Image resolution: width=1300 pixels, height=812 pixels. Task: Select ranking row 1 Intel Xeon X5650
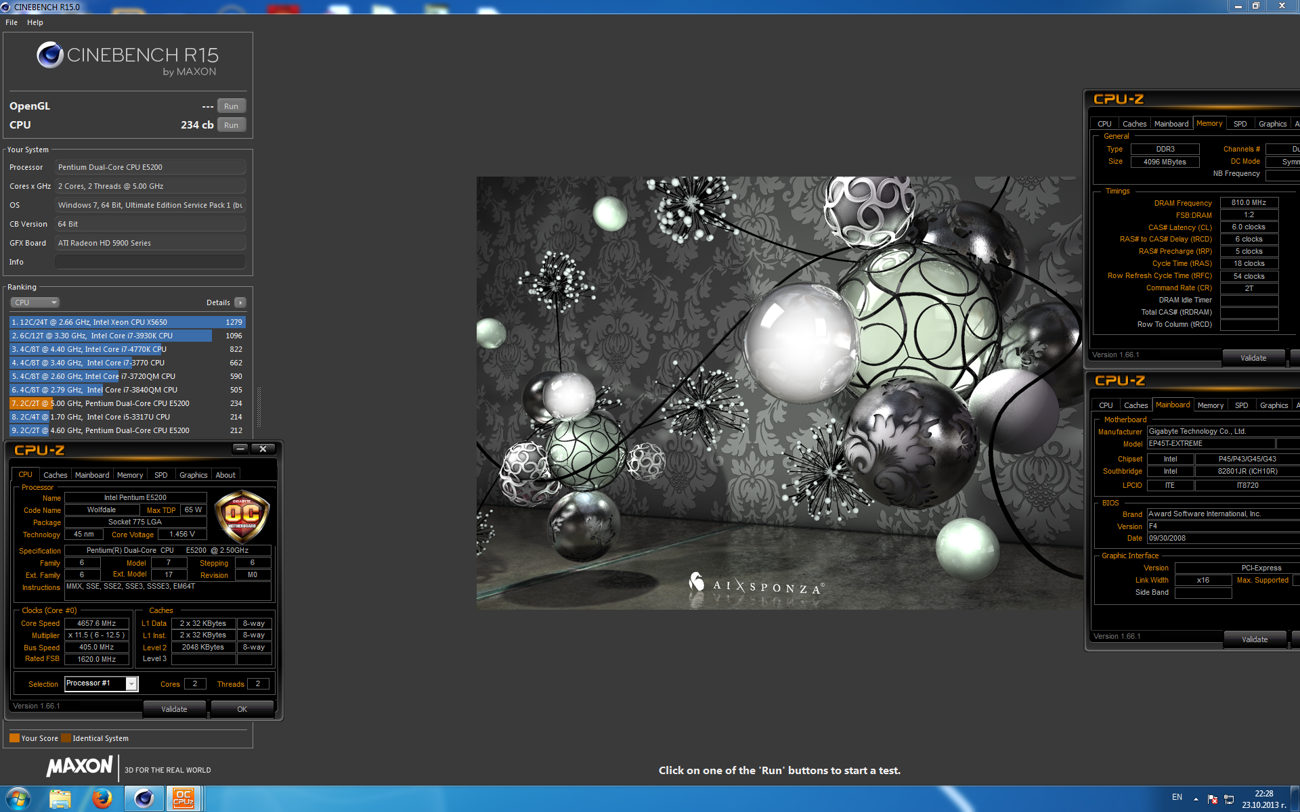coord(127,322)
